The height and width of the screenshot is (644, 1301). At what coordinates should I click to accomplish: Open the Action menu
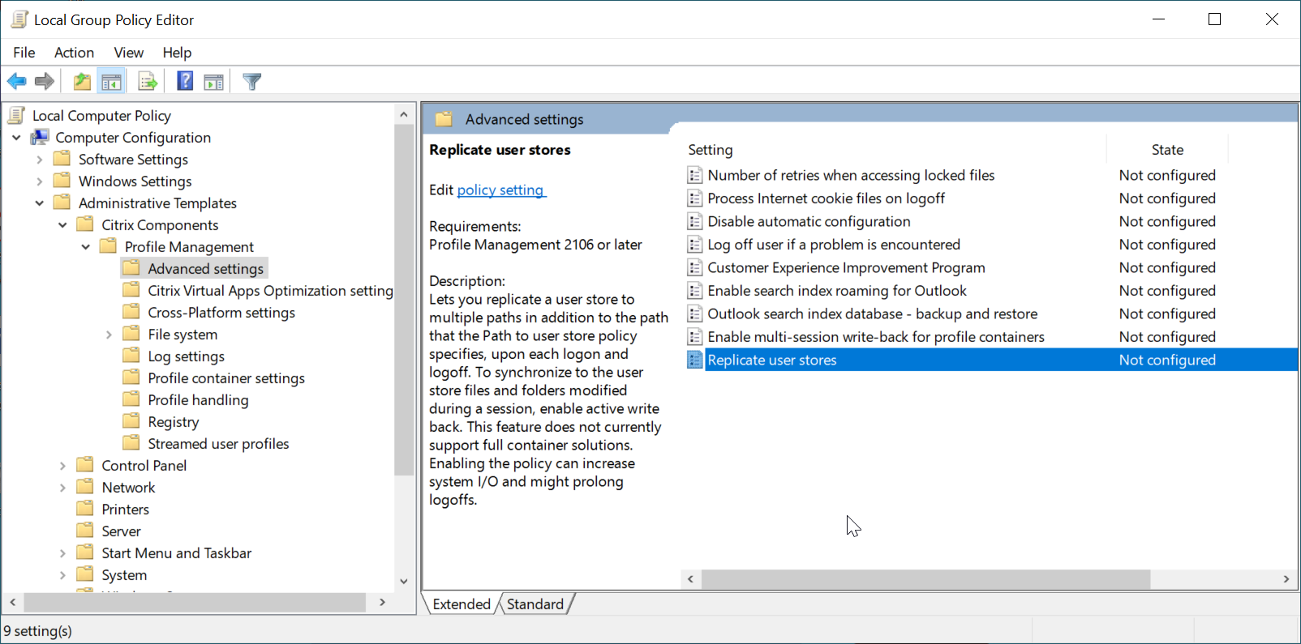pyautogui.click(x=74, y=53)
